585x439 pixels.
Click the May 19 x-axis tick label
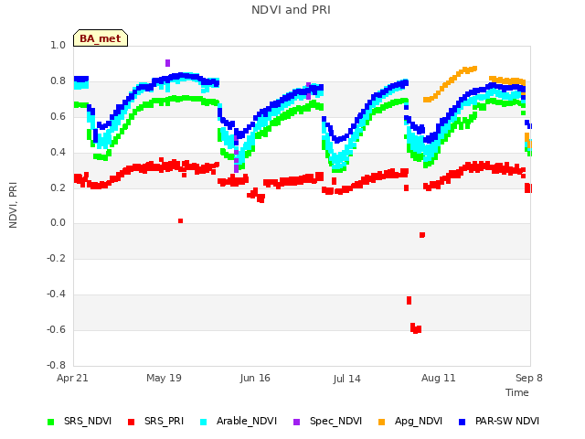(x=164, y=378)
